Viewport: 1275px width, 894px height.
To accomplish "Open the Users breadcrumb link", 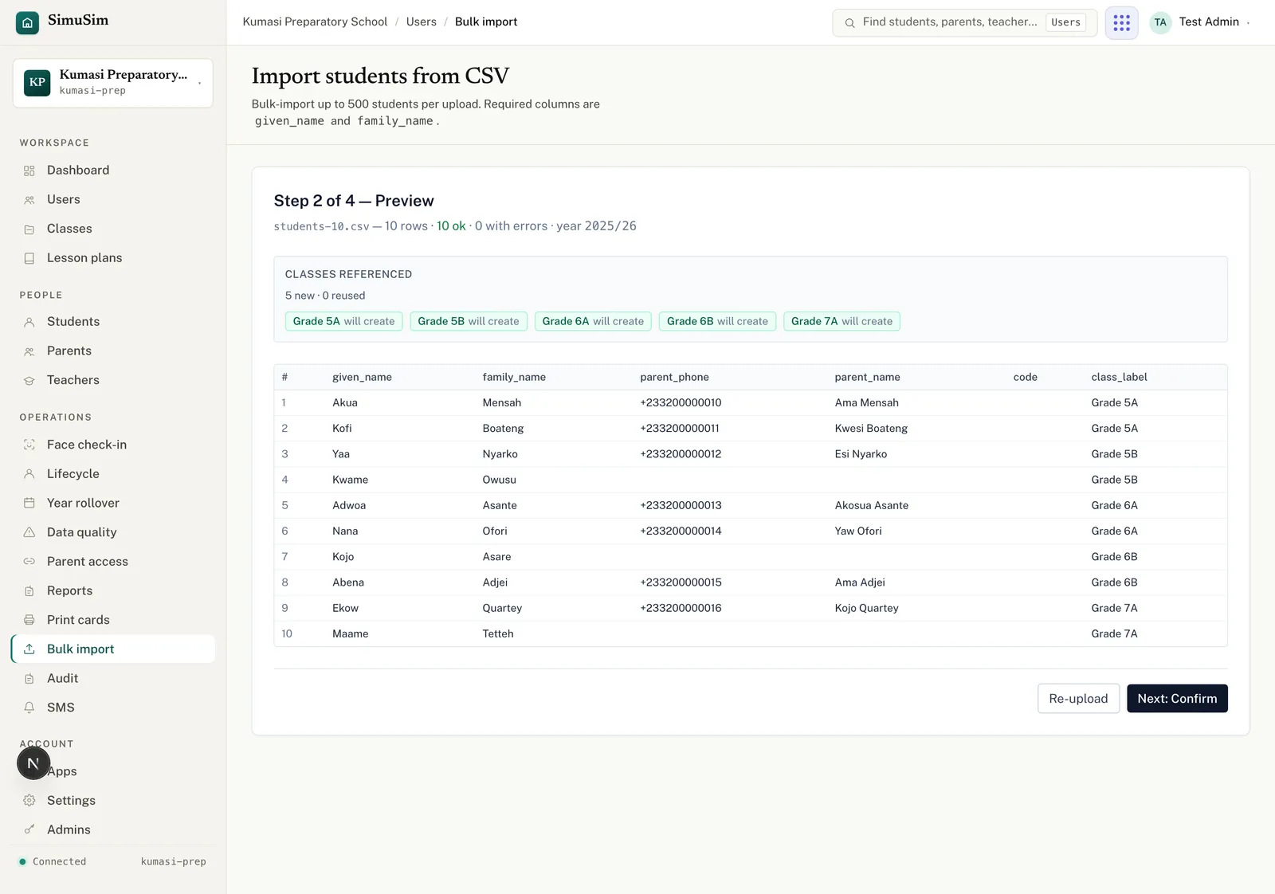I will (x=422, y=22).
